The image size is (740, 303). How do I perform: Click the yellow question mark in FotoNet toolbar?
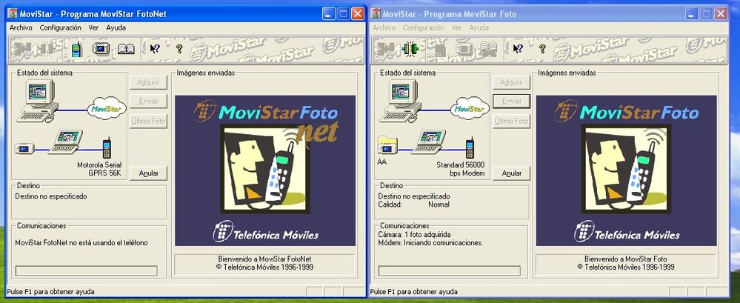[x=179, y=48]
